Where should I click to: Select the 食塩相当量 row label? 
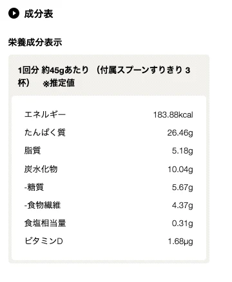point(45,223)
